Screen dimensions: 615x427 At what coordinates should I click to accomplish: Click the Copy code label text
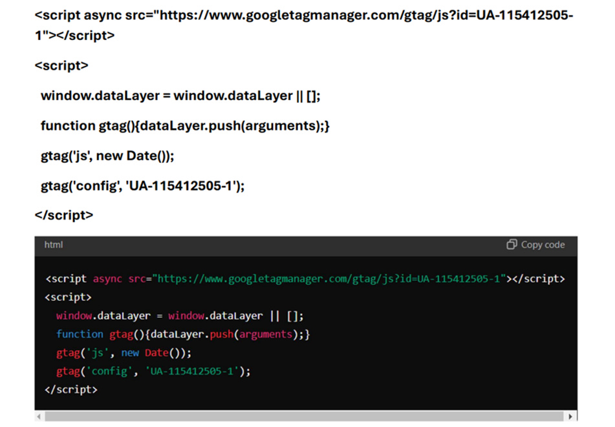[x=543, y=245]
